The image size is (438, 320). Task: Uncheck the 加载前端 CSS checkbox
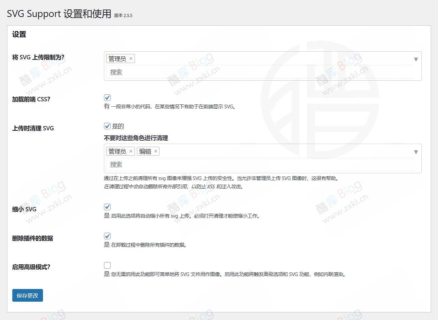[107, 98]
